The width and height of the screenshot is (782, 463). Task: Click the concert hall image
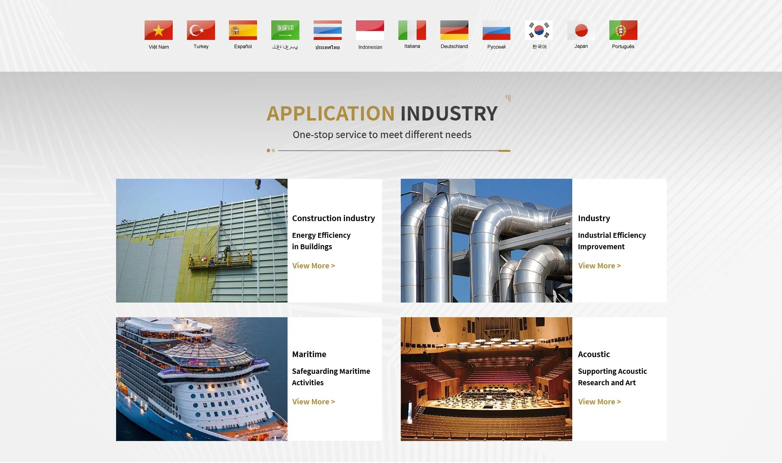486,379
